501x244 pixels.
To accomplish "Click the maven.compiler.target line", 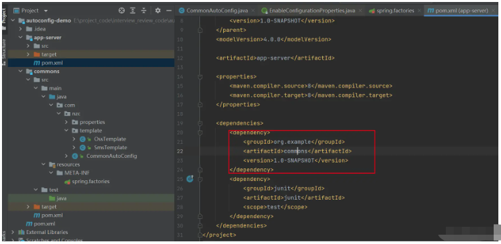I will pyautogui.click(x=310, y=95).
